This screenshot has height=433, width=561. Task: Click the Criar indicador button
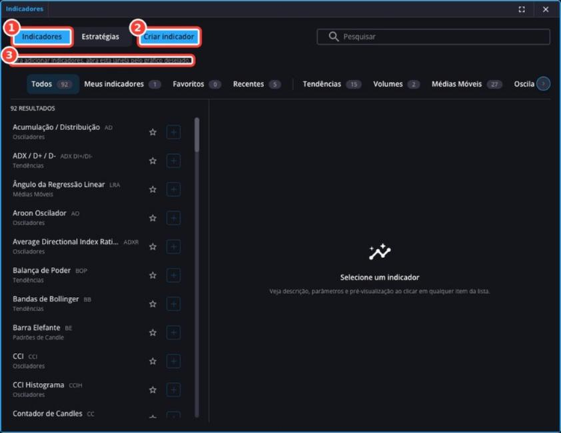pyautogui.click(x=169, y=37)
